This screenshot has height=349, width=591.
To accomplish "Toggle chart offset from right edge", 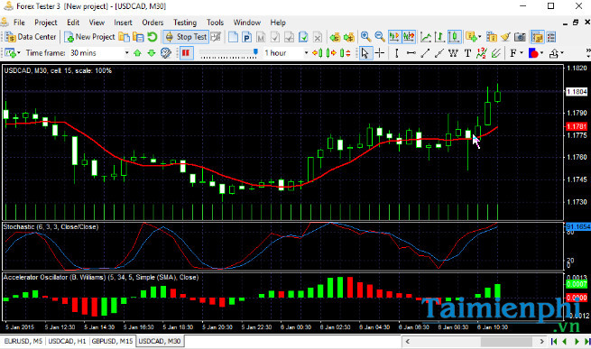I will pyautogui.click(x=409, y=37).
